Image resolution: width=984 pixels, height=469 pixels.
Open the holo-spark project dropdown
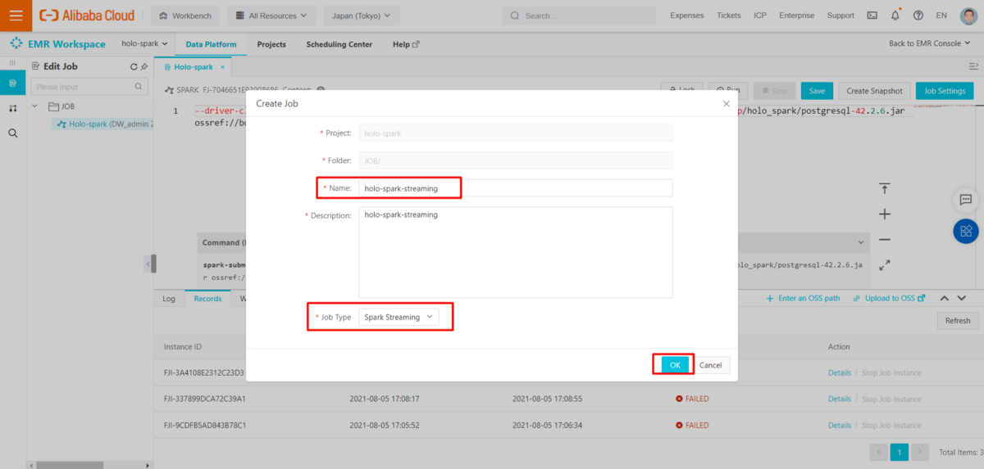click(144, 44)
